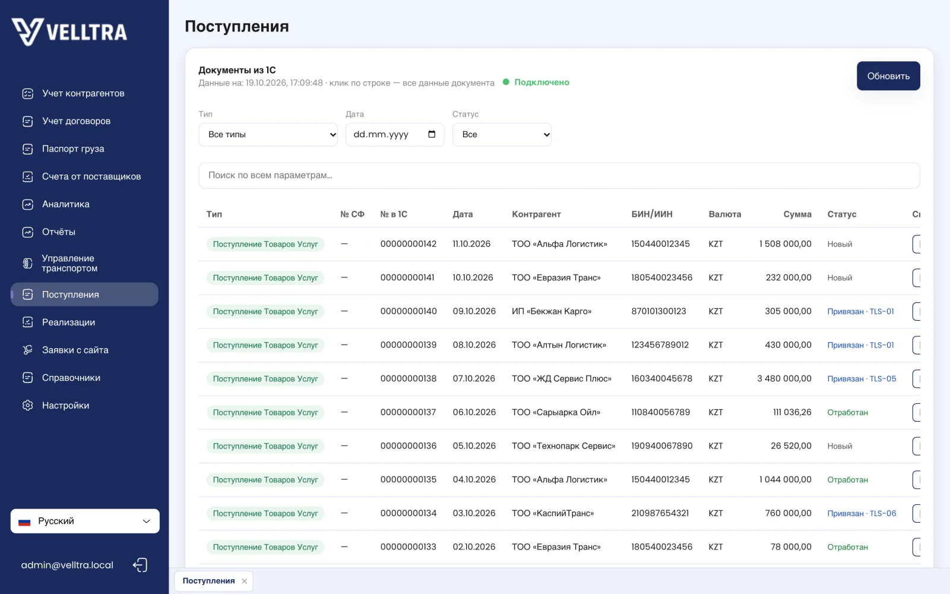Click the Отчёты sidebar icon
This screenshot has height=594, width=950.
[x=27, y=232]
